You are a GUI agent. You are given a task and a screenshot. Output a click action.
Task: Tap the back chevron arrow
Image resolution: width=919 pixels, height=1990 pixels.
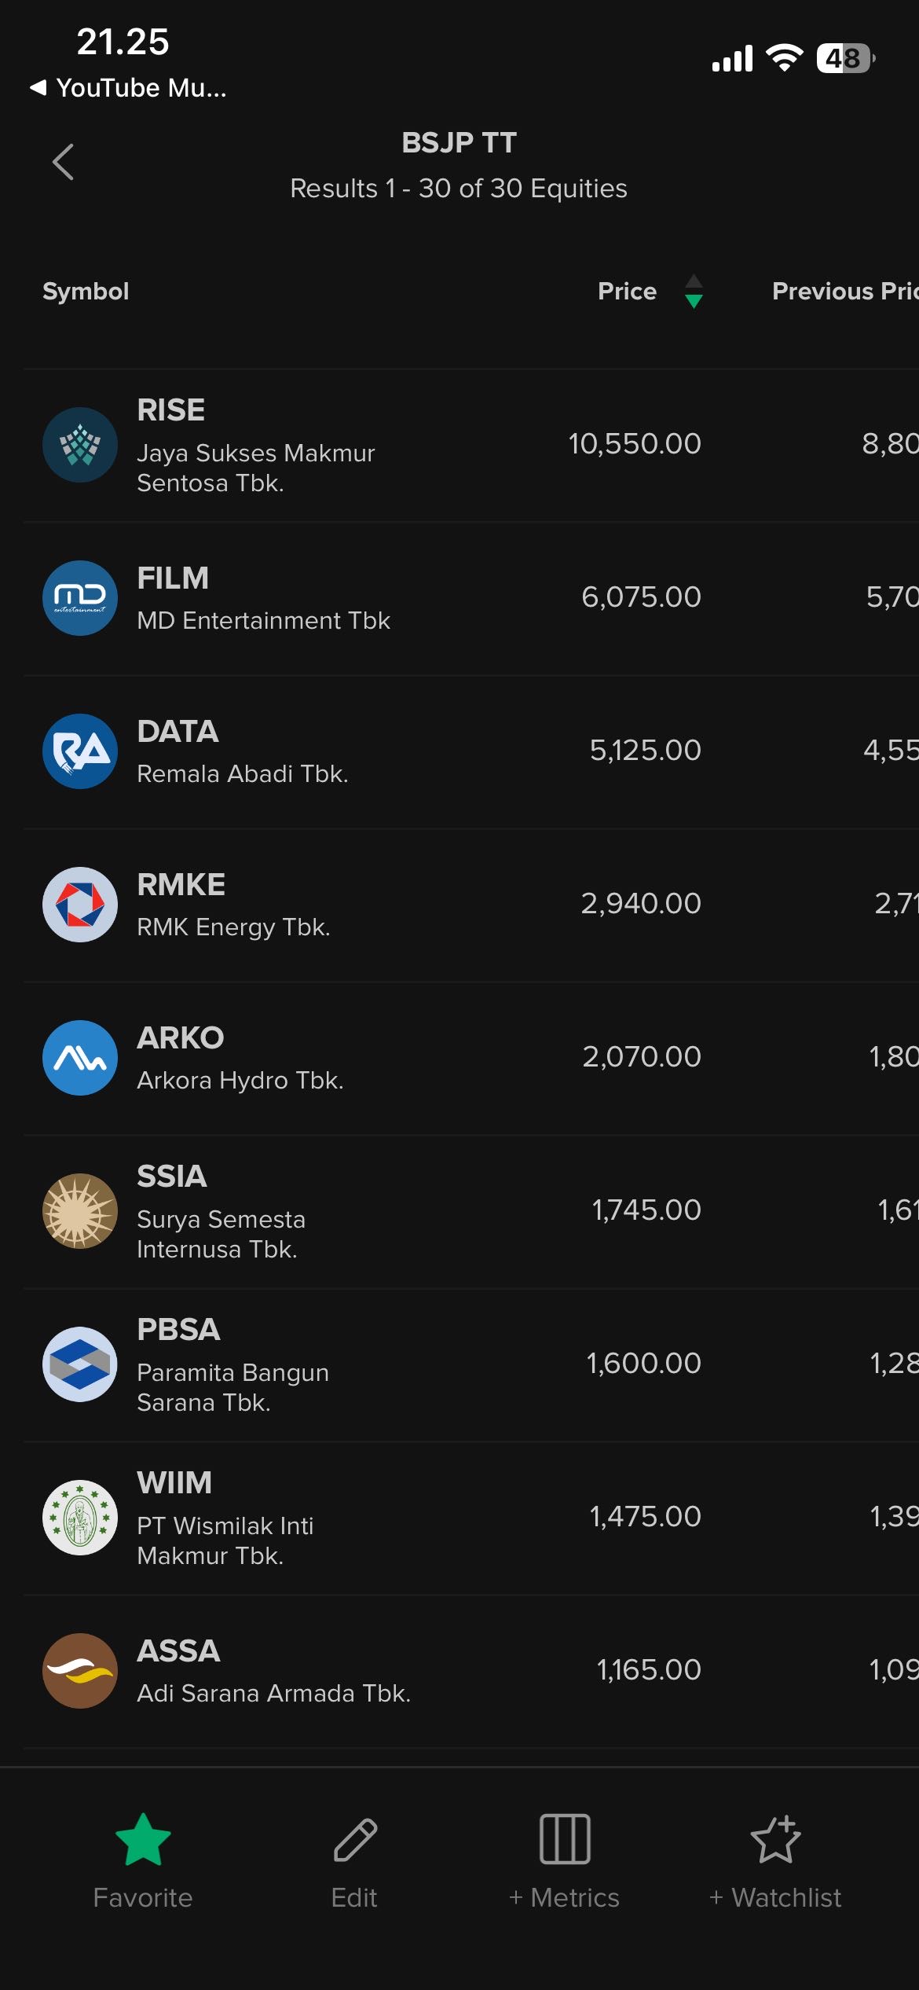coord(64,162)
